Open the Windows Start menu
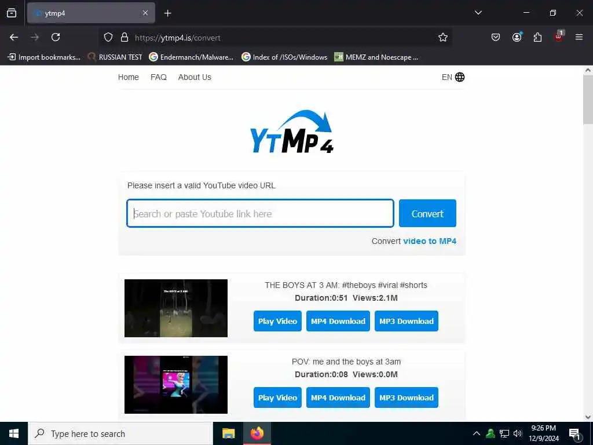The image size is (593, 445). (14, 433)
